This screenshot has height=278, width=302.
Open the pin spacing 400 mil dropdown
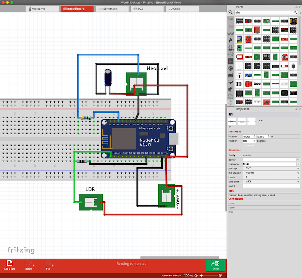tap(271, 173)
